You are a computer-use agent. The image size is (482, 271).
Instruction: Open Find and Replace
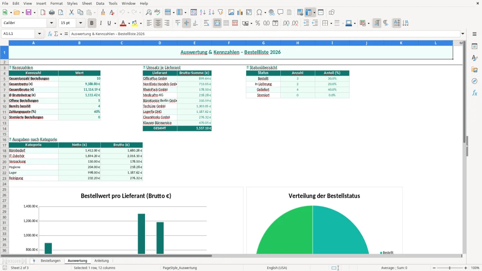coord(149,12)
